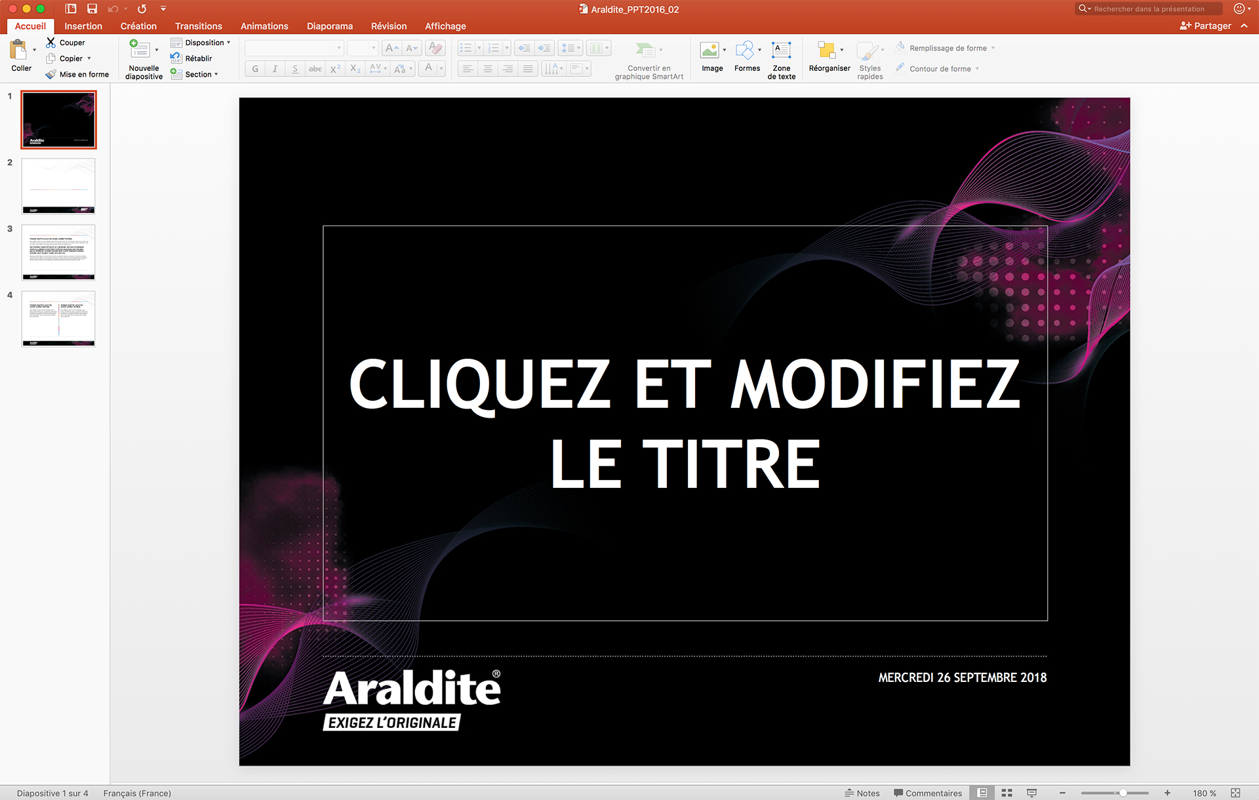Open the Création tab
1259x800 pixels.
138,26
